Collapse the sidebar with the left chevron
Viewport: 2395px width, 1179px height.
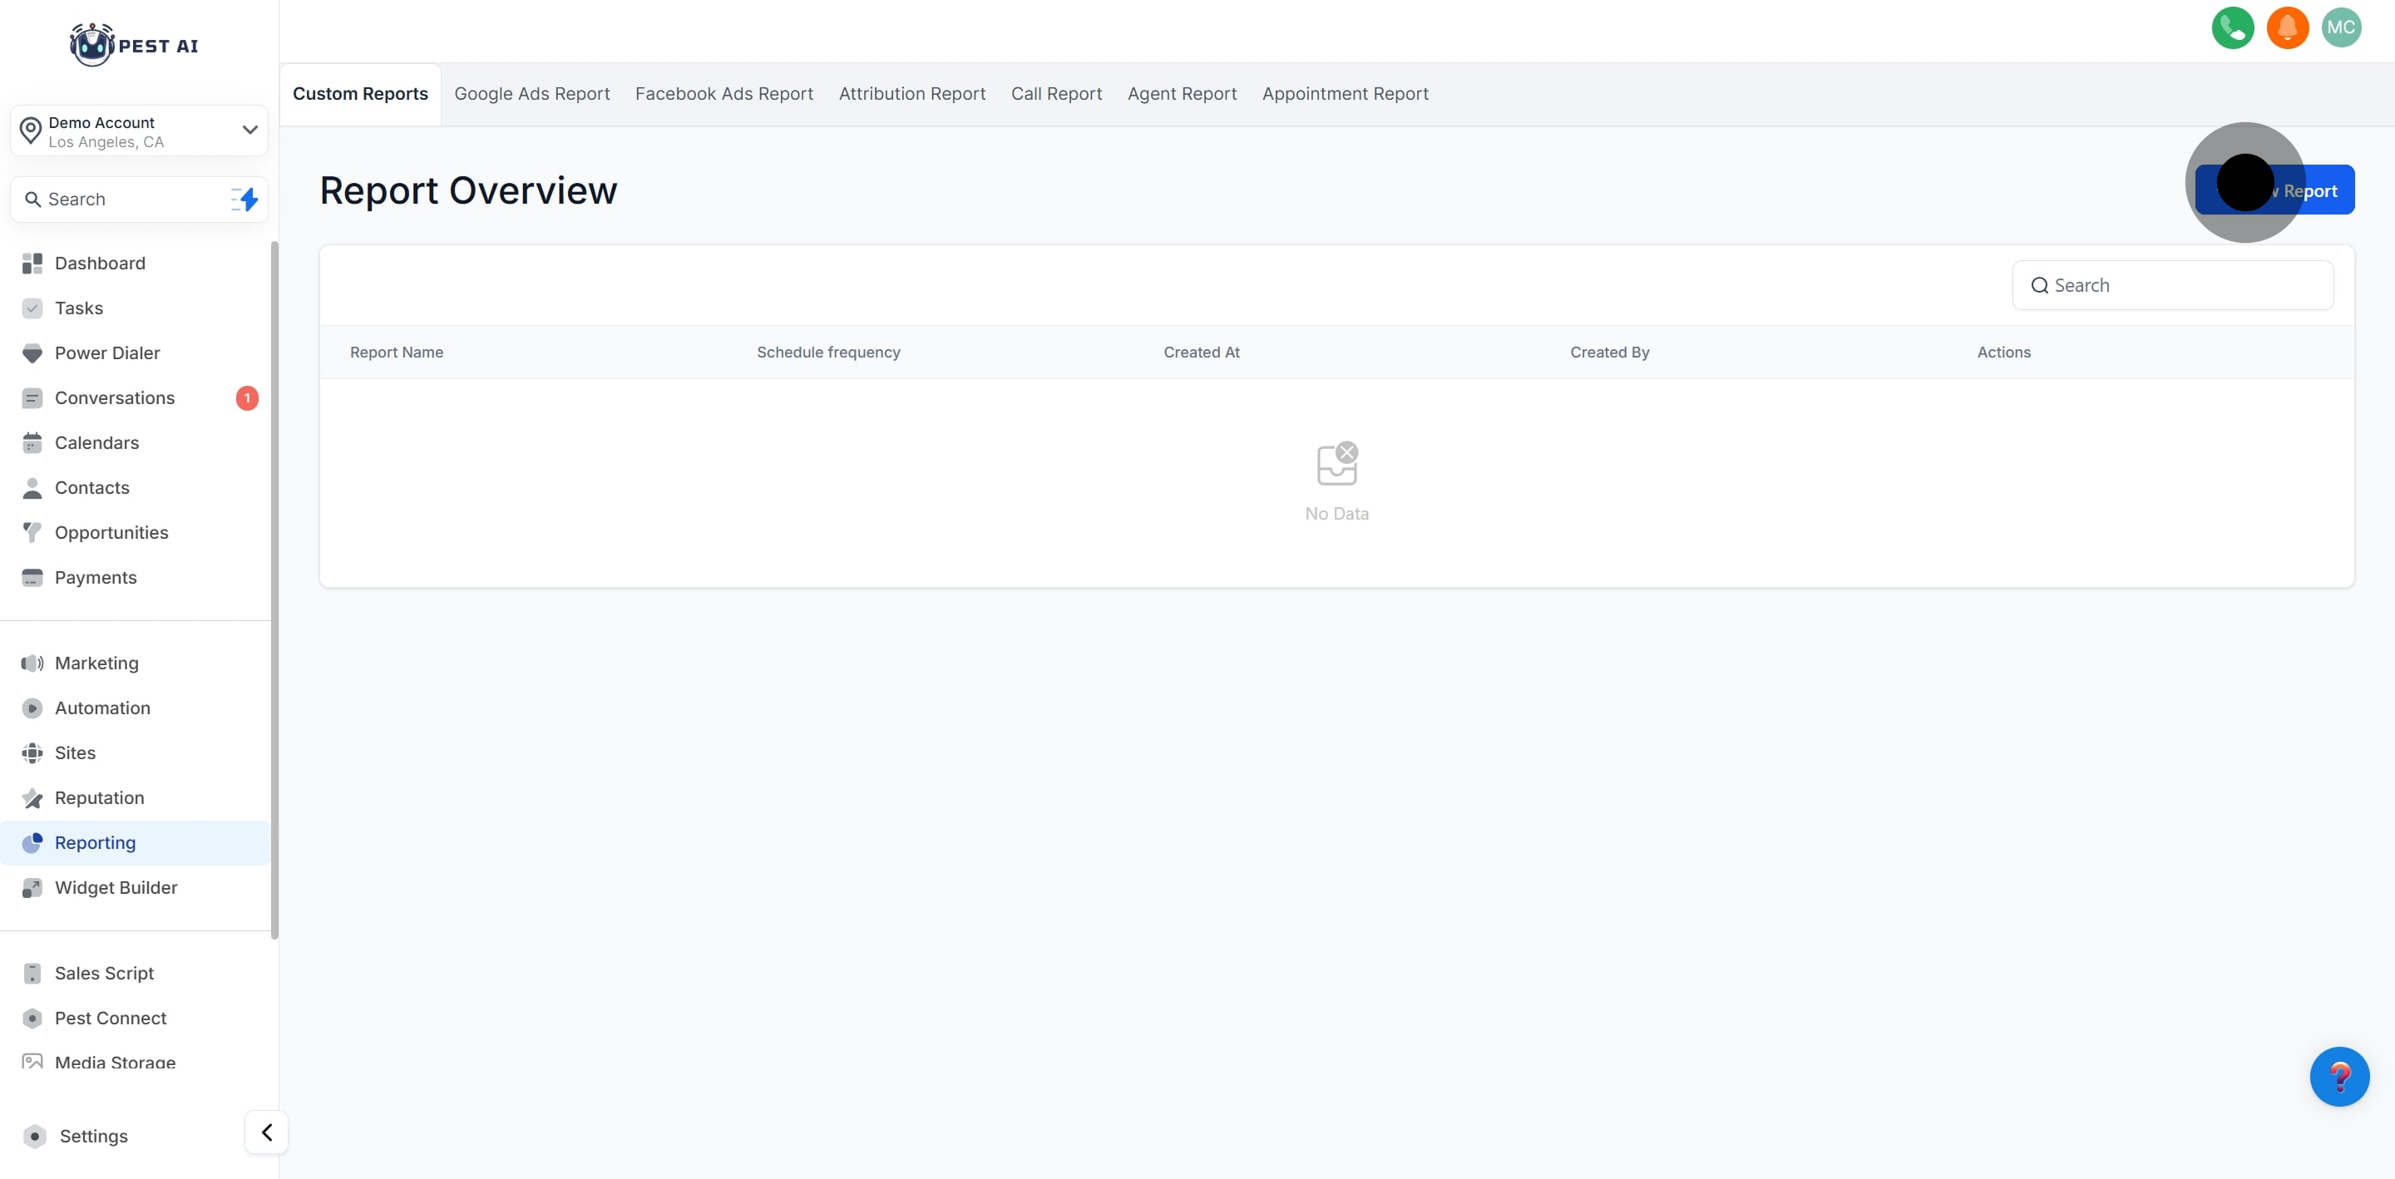pos(266,1132)
